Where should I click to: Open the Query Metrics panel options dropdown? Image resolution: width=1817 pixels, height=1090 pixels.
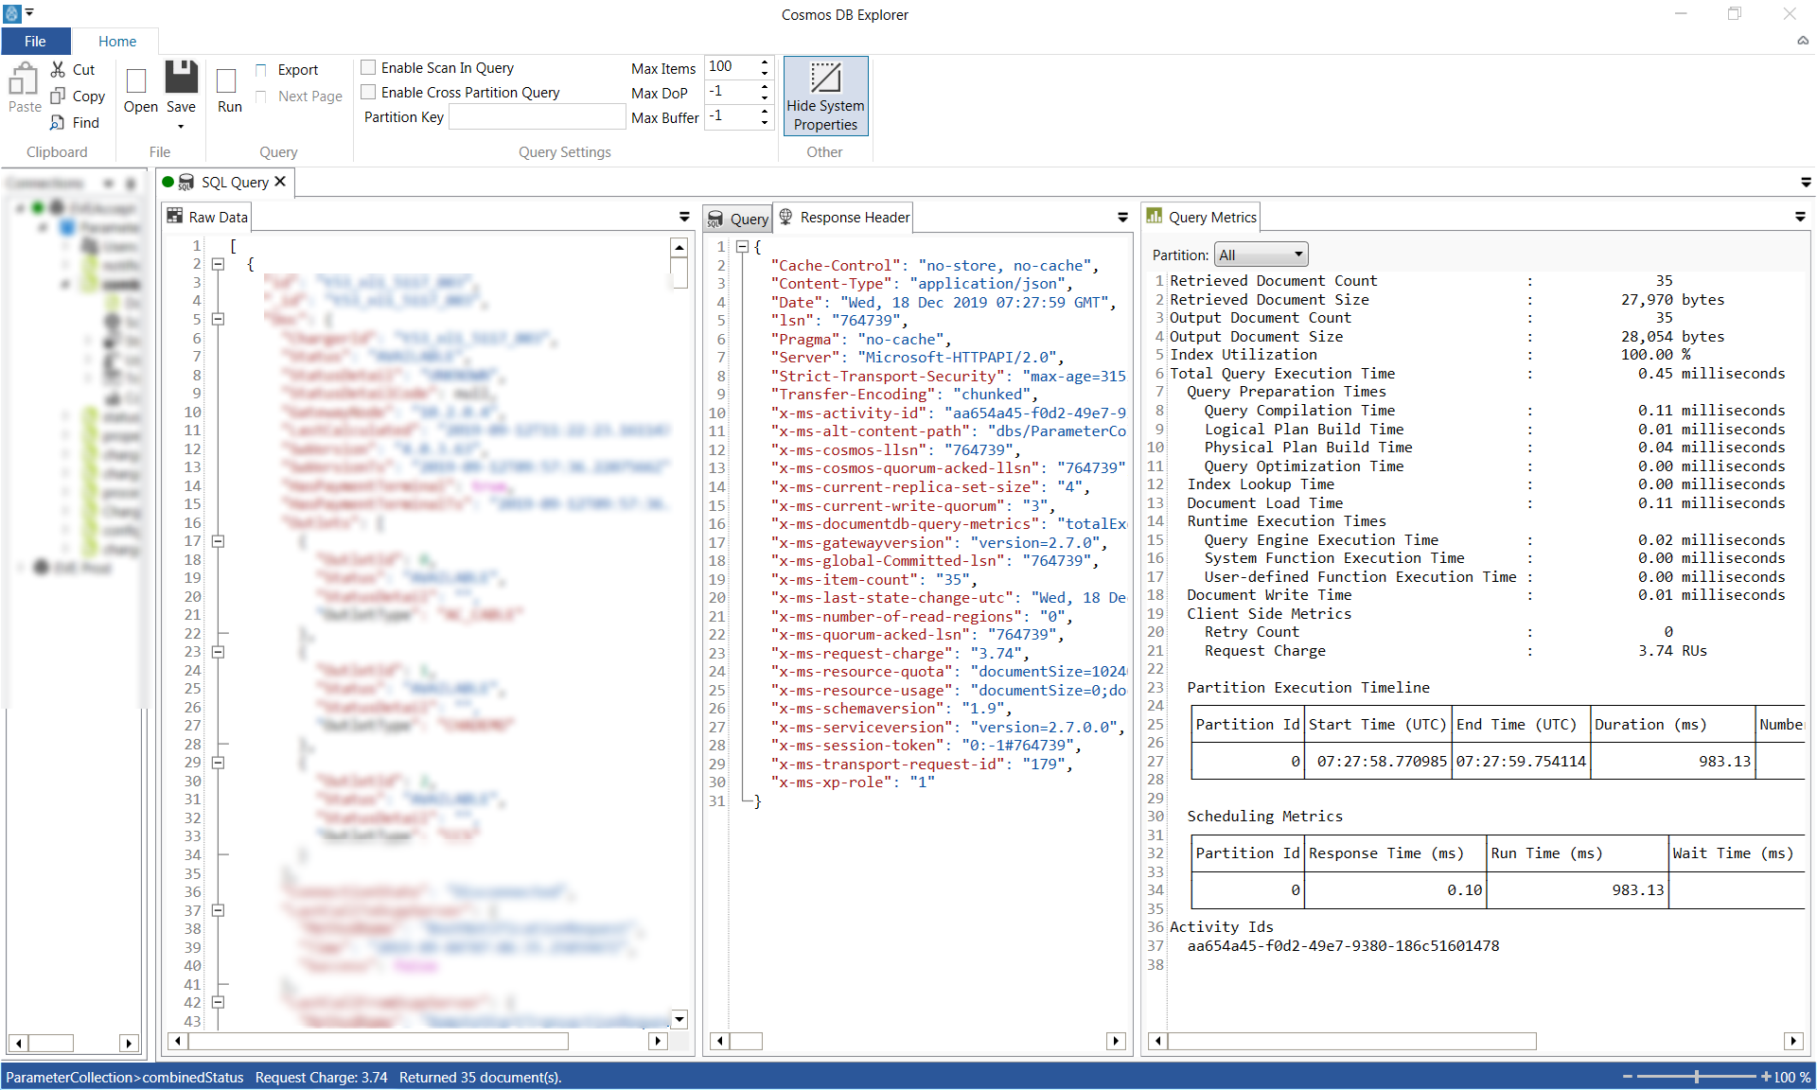1800,218
